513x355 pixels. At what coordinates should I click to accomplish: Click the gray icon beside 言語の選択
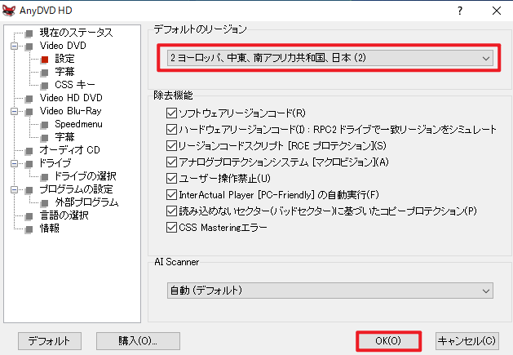tap(29, 216)
